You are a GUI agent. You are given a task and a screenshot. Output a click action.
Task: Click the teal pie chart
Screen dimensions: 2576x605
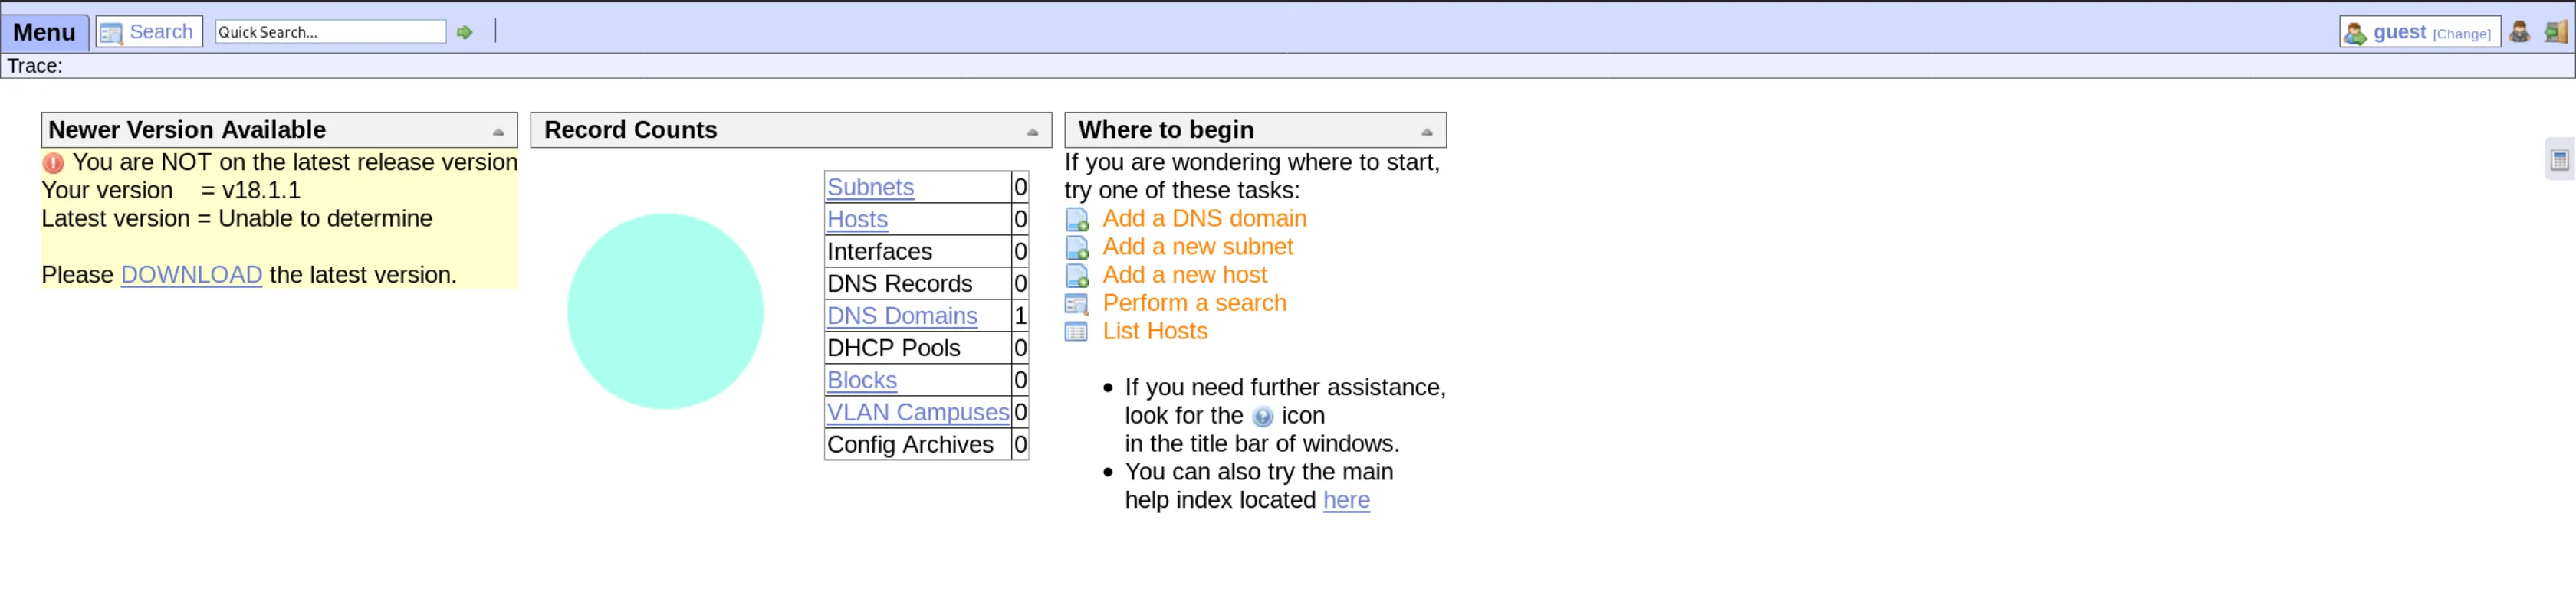coord(665,312)
